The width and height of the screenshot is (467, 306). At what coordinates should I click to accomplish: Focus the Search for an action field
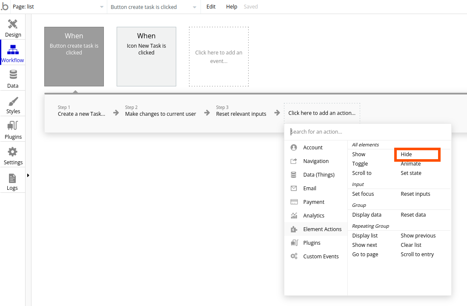click(368, 132)
